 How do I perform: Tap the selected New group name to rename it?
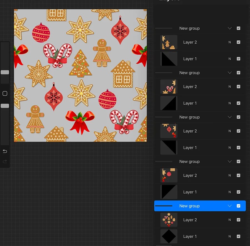pos(190,206)
